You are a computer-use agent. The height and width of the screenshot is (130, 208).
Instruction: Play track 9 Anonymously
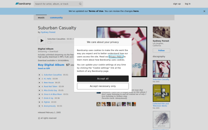[39, 106]
